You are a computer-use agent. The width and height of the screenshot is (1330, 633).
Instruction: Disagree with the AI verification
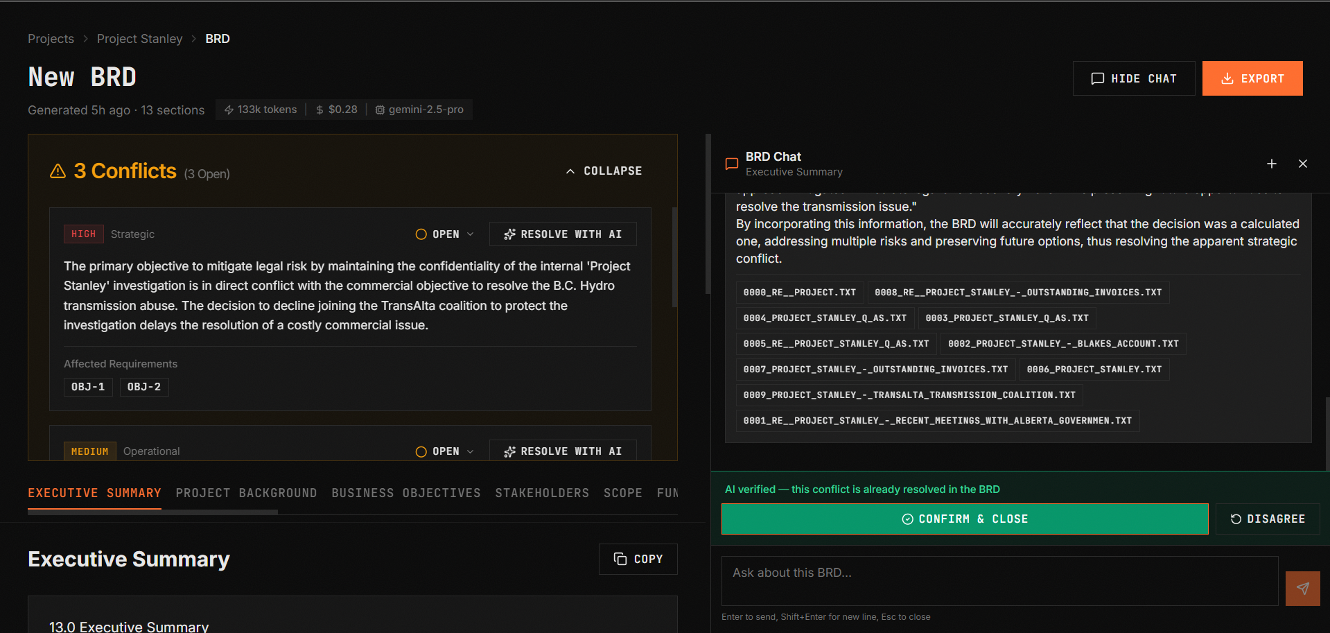(1267, 519)
